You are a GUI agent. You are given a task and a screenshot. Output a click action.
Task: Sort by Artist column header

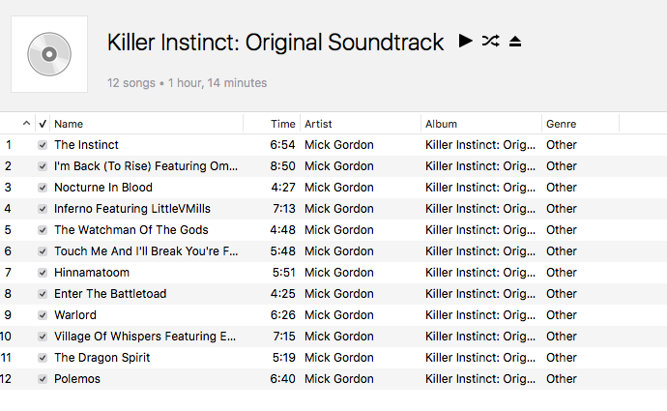pyautogui.click(x=318, y=124)
